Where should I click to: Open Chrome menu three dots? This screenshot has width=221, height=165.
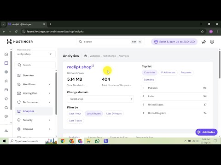(x=217, y=32)
